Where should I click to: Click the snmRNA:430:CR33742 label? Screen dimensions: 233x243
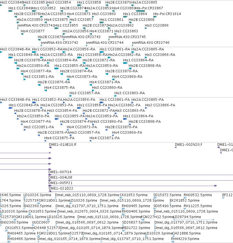coord(59,42)
